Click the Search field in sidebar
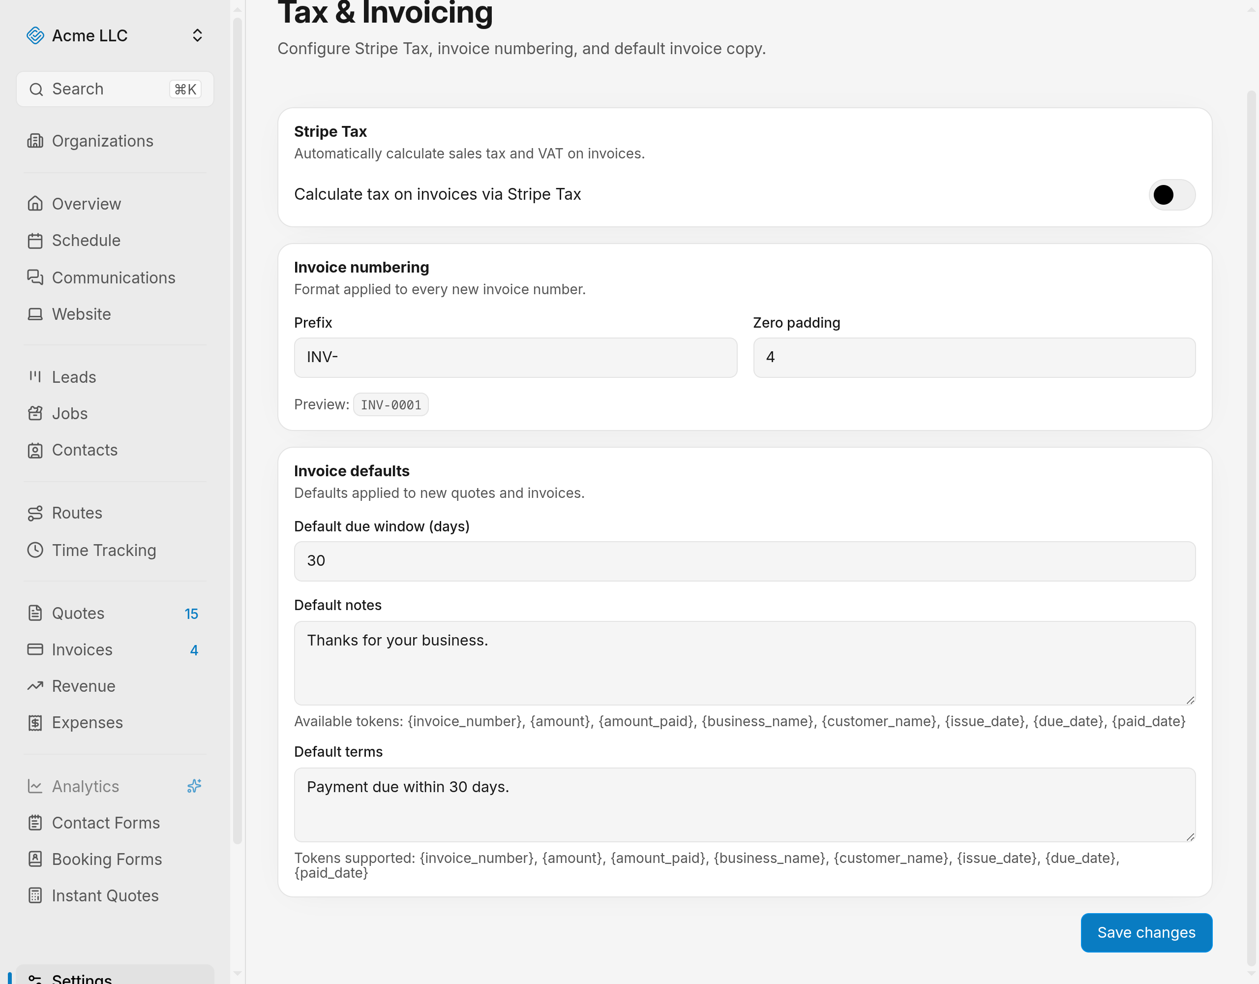 [115, 90]
